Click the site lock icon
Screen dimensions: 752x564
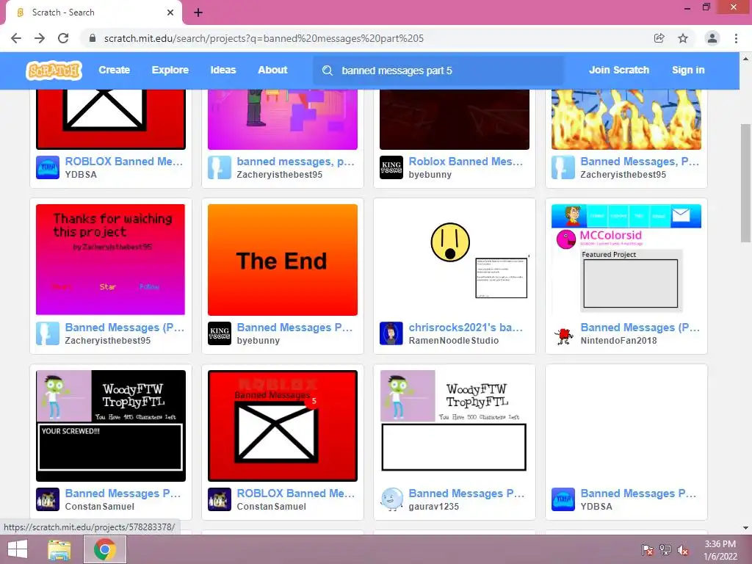point(93,38)
